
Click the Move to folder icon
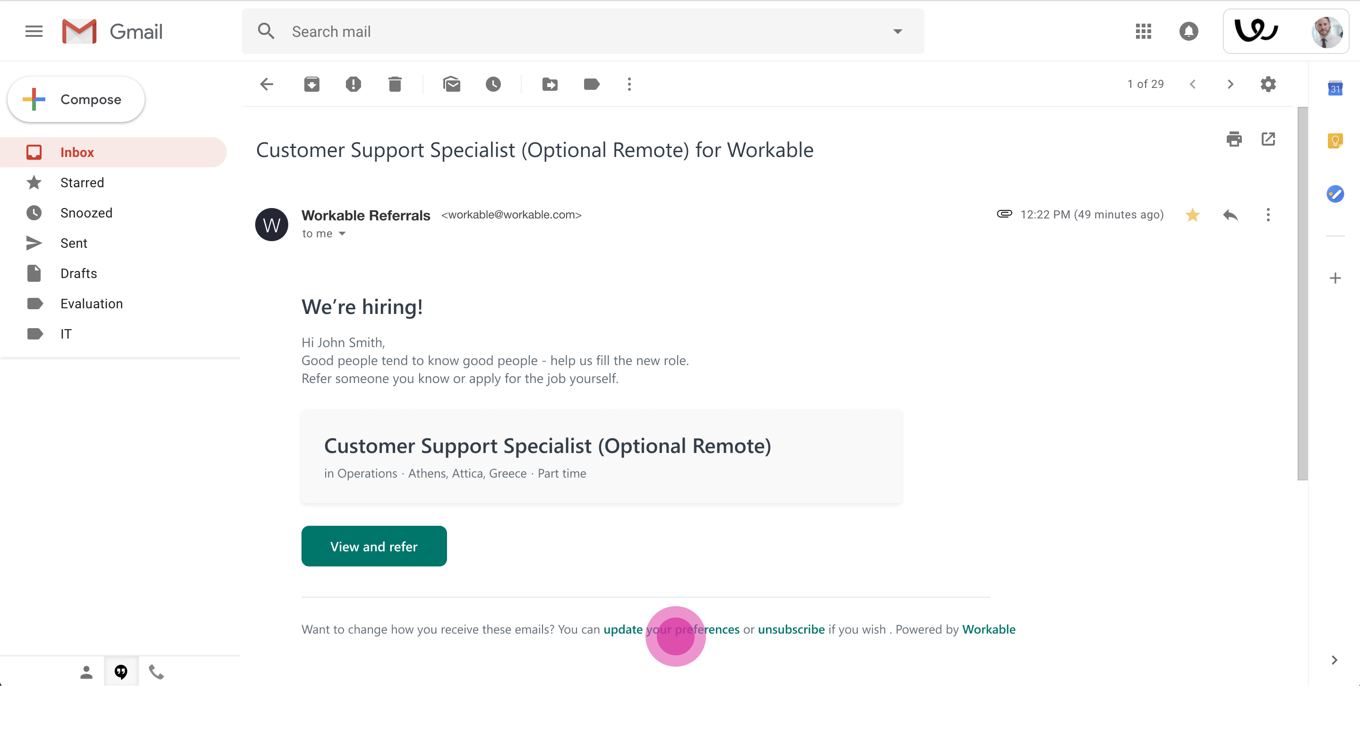(x=550, y=84)
